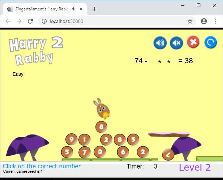Open Chrome's three-dot menu
This screenshot has width=223, height=180.
[x=215, y=21]
